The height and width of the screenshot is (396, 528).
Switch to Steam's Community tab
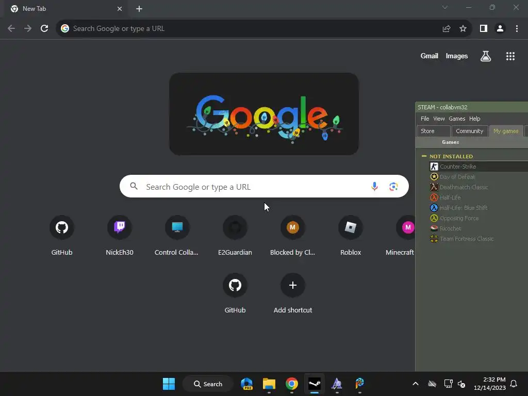(469, 131)
